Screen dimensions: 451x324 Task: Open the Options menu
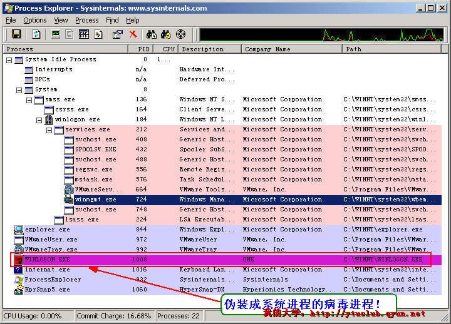click(x=35, y=20)
